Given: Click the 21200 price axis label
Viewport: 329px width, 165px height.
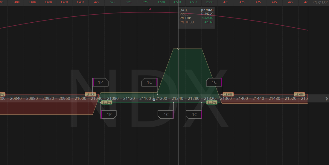Looking at the screenshot, I should click(161, 98).
